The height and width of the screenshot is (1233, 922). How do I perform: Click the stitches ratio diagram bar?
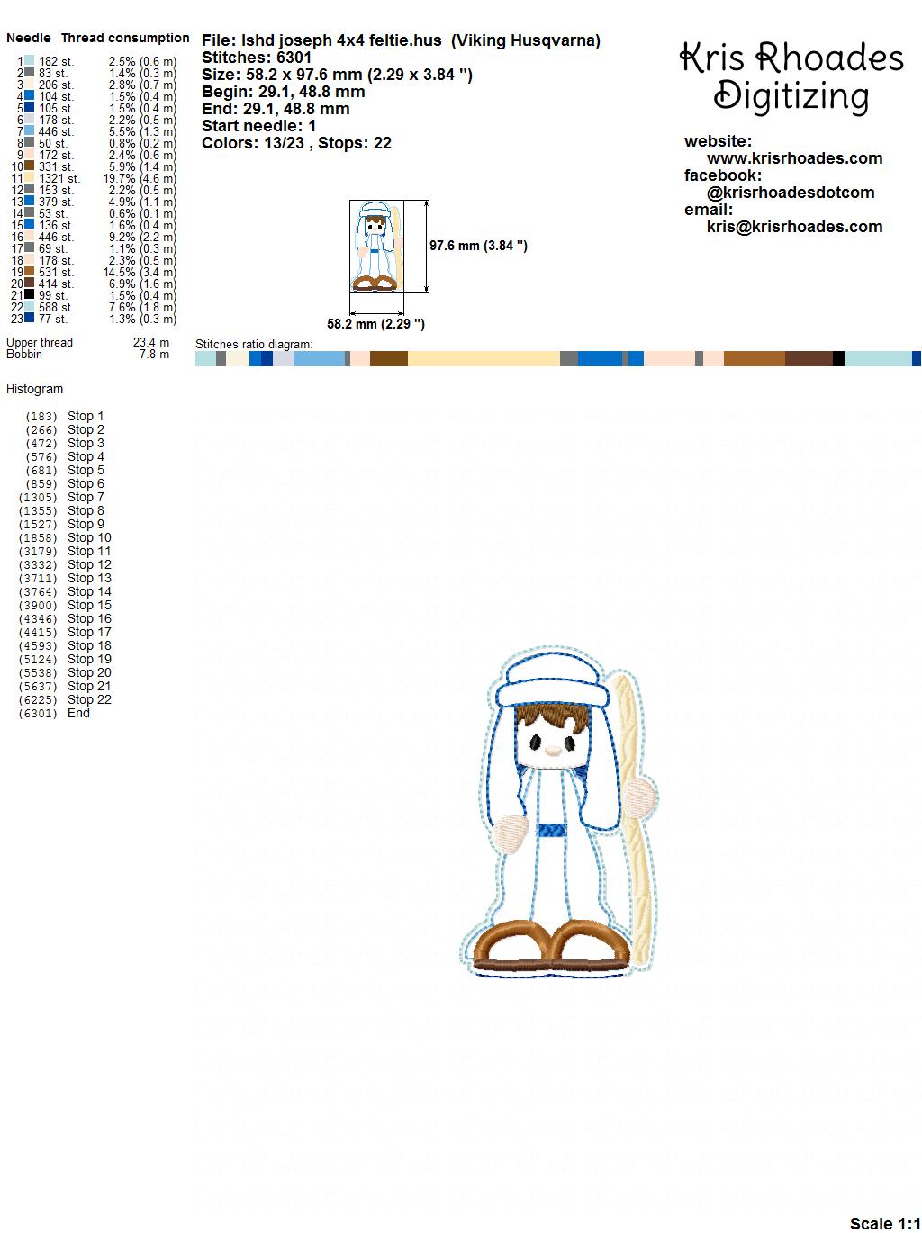(x=557, y=358)
